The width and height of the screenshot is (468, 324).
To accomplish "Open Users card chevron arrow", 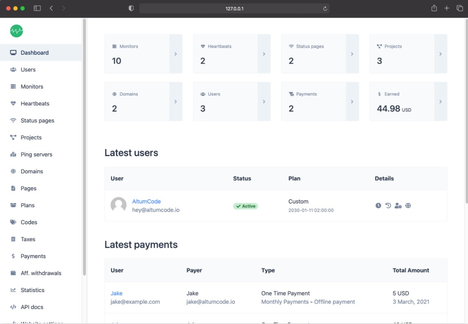I will 264,102.
